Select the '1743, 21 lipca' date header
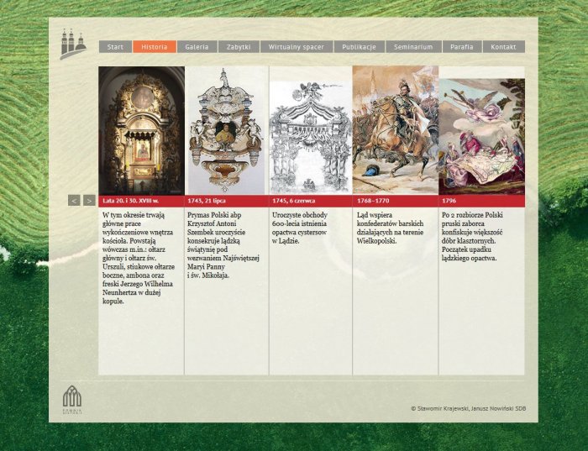Image resolution: width=588 pixels, height=451 pixels. tap(207, 201)
